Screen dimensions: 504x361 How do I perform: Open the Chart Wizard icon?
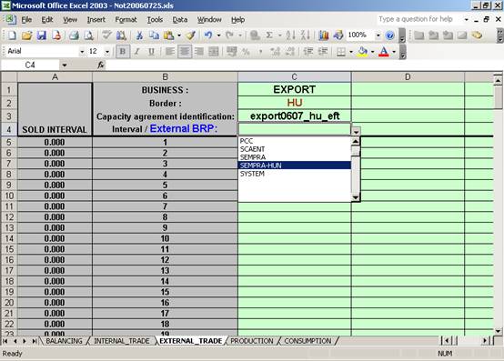coord(324,35)
